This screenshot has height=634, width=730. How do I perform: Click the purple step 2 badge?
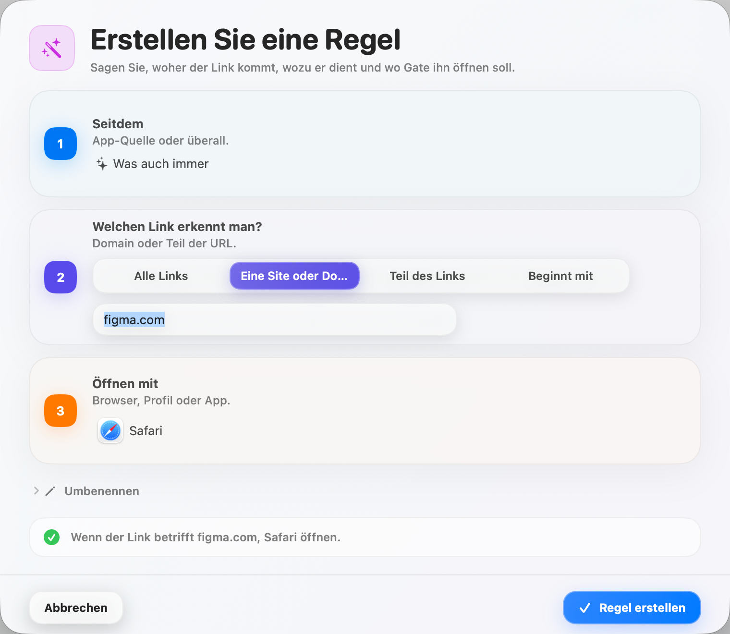pos(61,277)
